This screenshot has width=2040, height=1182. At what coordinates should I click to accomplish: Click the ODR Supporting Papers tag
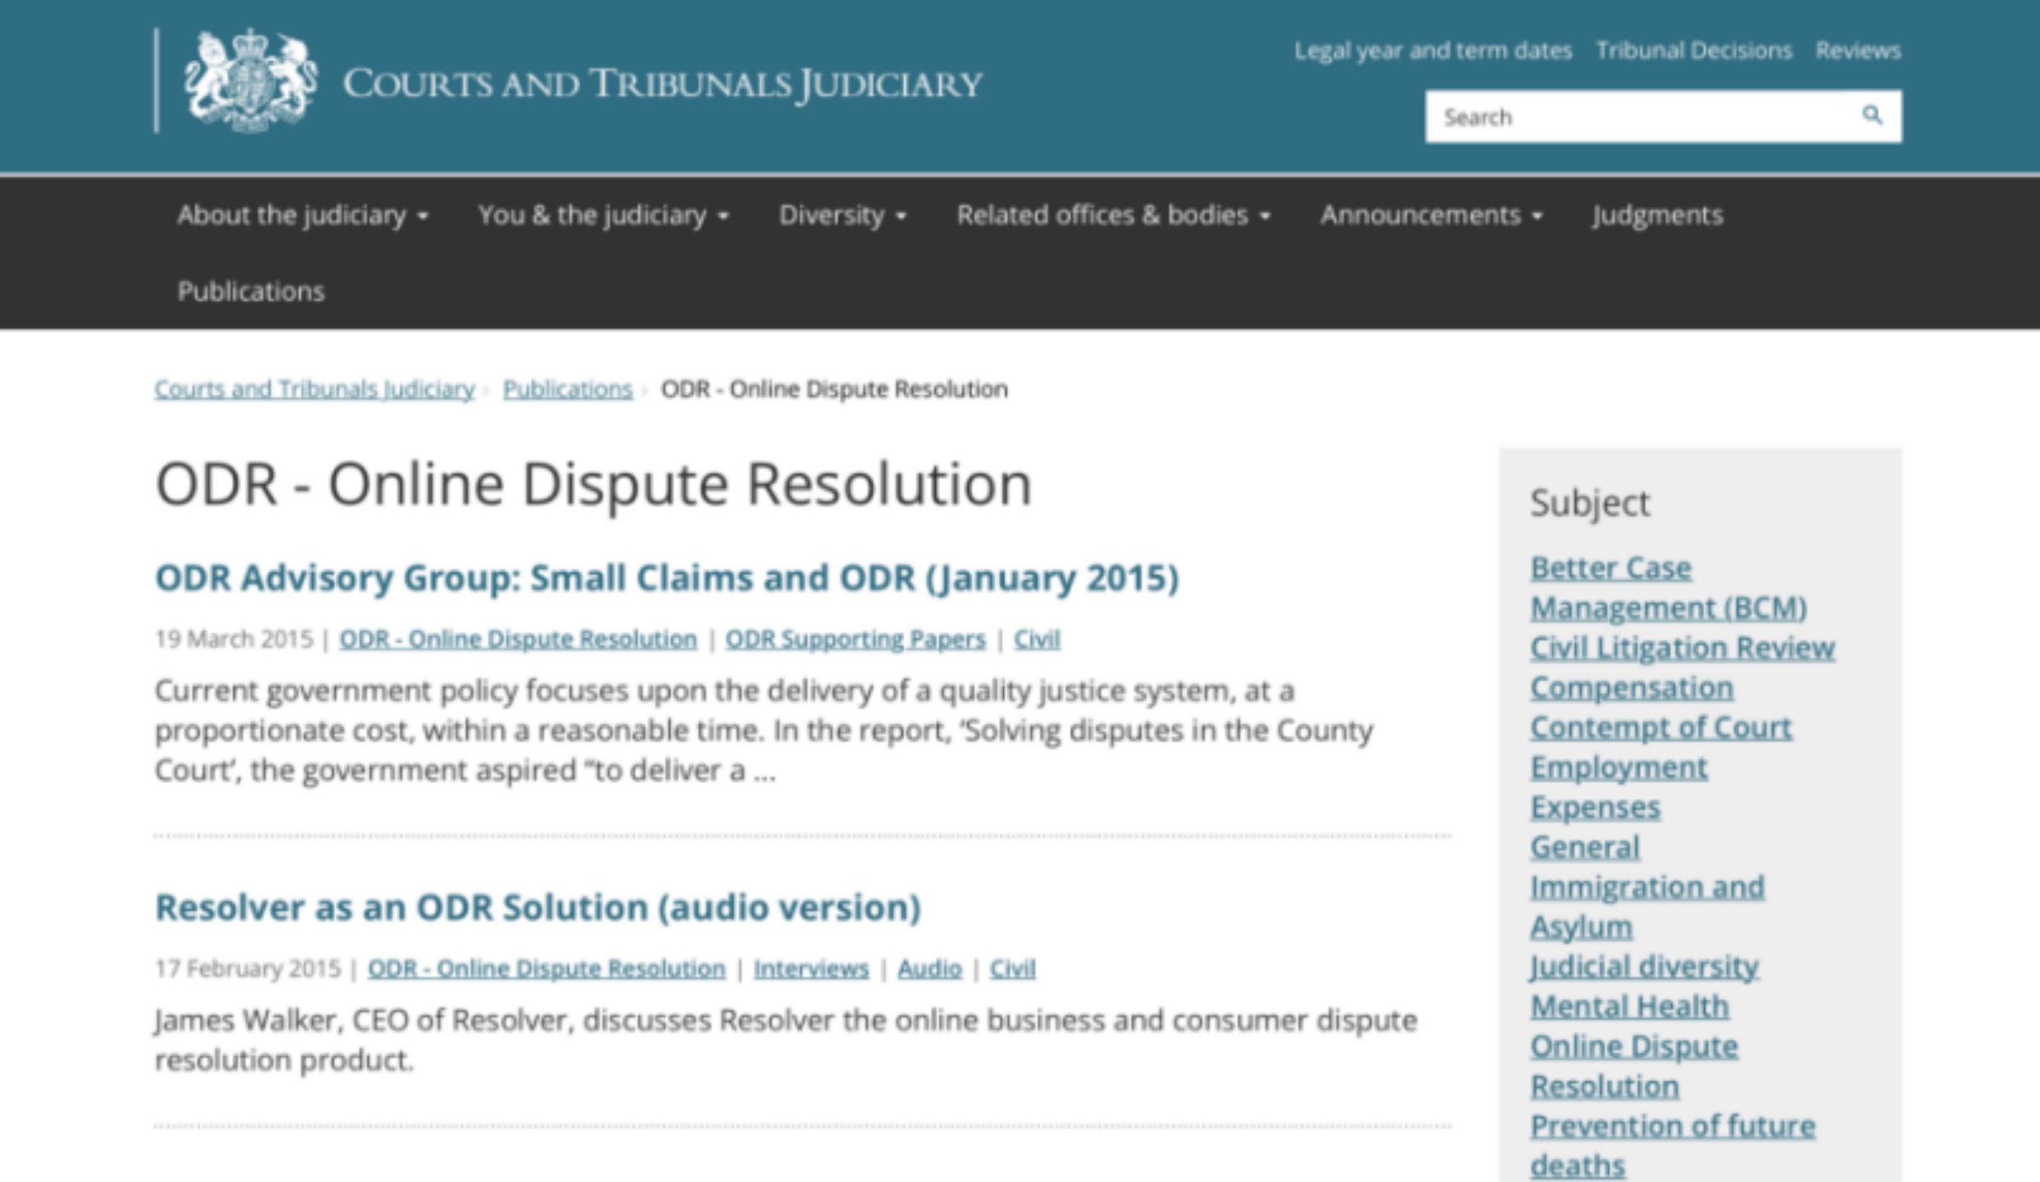coord(855,639)
